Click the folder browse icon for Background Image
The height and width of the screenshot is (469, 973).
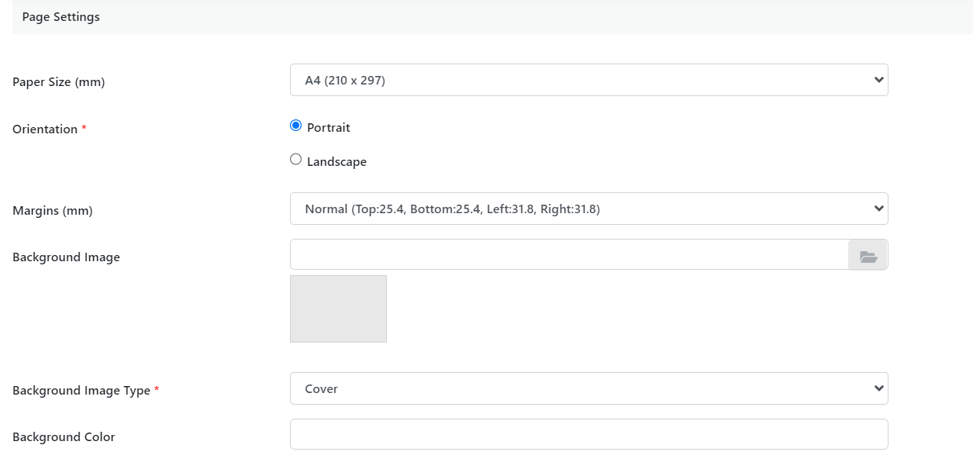(868, 255)
